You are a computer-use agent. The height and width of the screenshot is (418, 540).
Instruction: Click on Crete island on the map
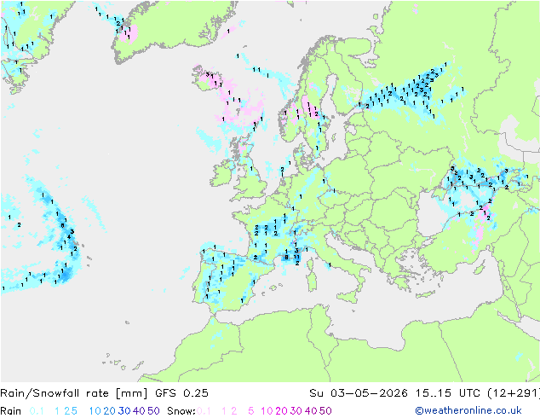pos(425,294)
